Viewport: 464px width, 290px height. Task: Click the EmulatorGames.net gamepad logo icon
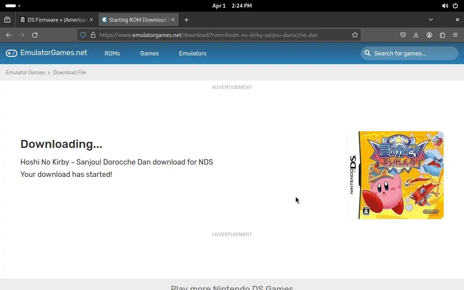pyautogui.click(x=12, y=53)
